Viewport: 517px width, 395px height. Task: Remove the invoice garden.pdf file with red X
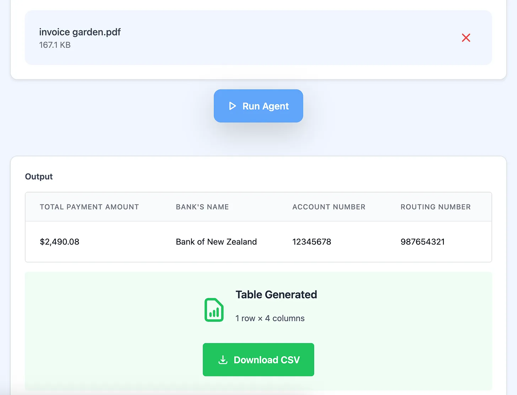[x=466, y=38]
